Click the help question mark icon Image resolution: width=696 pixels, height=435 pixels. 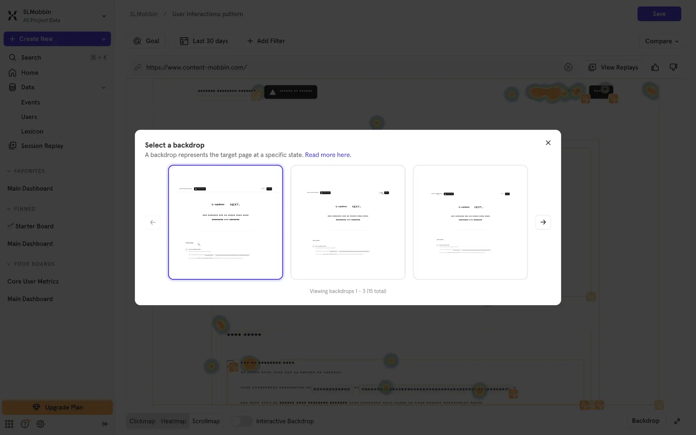click(25, 424)
